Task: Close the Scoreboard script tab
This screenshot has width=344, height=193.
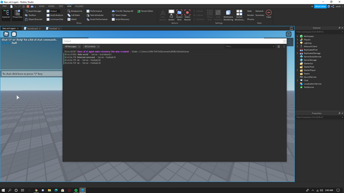Action: [x=40, y=29]
